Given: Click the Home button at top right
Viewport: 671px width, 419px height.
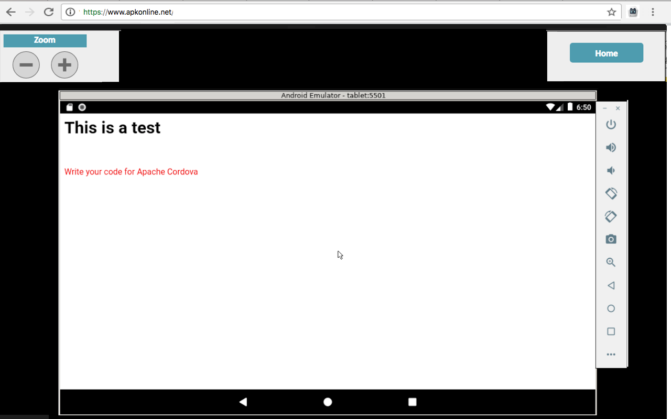Looking at the screenshot, I should click(x=607, y=53).
